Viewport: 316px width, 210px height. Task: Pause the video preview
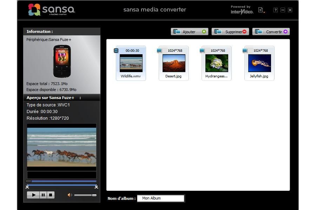pyautogui.click(x=43, y=195)
